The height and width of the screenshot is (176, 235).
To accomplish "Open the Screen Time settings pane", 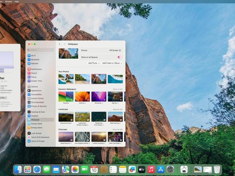I will (34, 81).
